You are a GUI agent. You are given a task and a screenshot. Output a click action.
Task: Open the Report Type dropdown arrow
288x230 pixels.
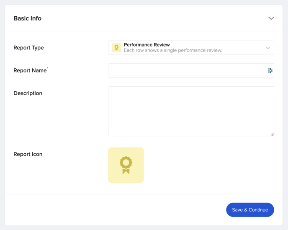268,48
